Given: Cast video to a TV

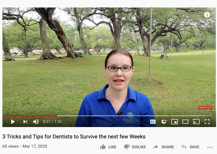Looking at the screenshot, I should (x=196, y=122).
